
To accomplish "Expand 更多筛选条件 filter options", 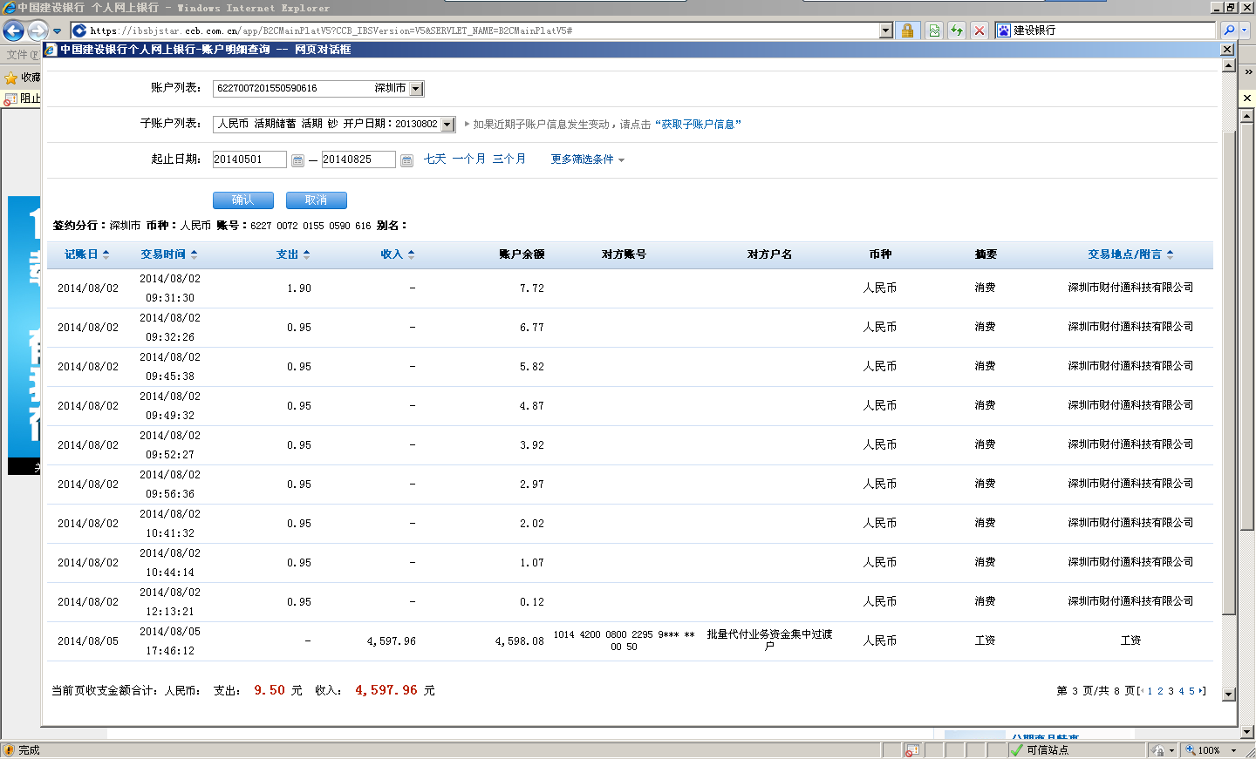I will coord(587,159).
